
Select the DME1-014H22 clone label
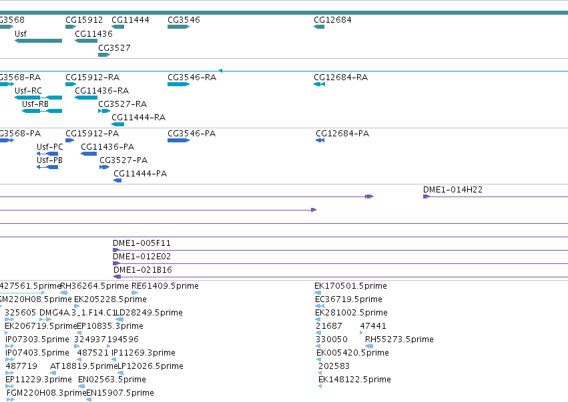(453, 190)
